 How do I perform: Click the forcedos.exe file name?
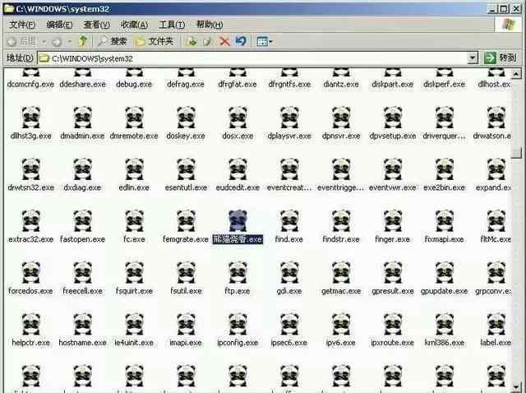[x=30, y=291]
